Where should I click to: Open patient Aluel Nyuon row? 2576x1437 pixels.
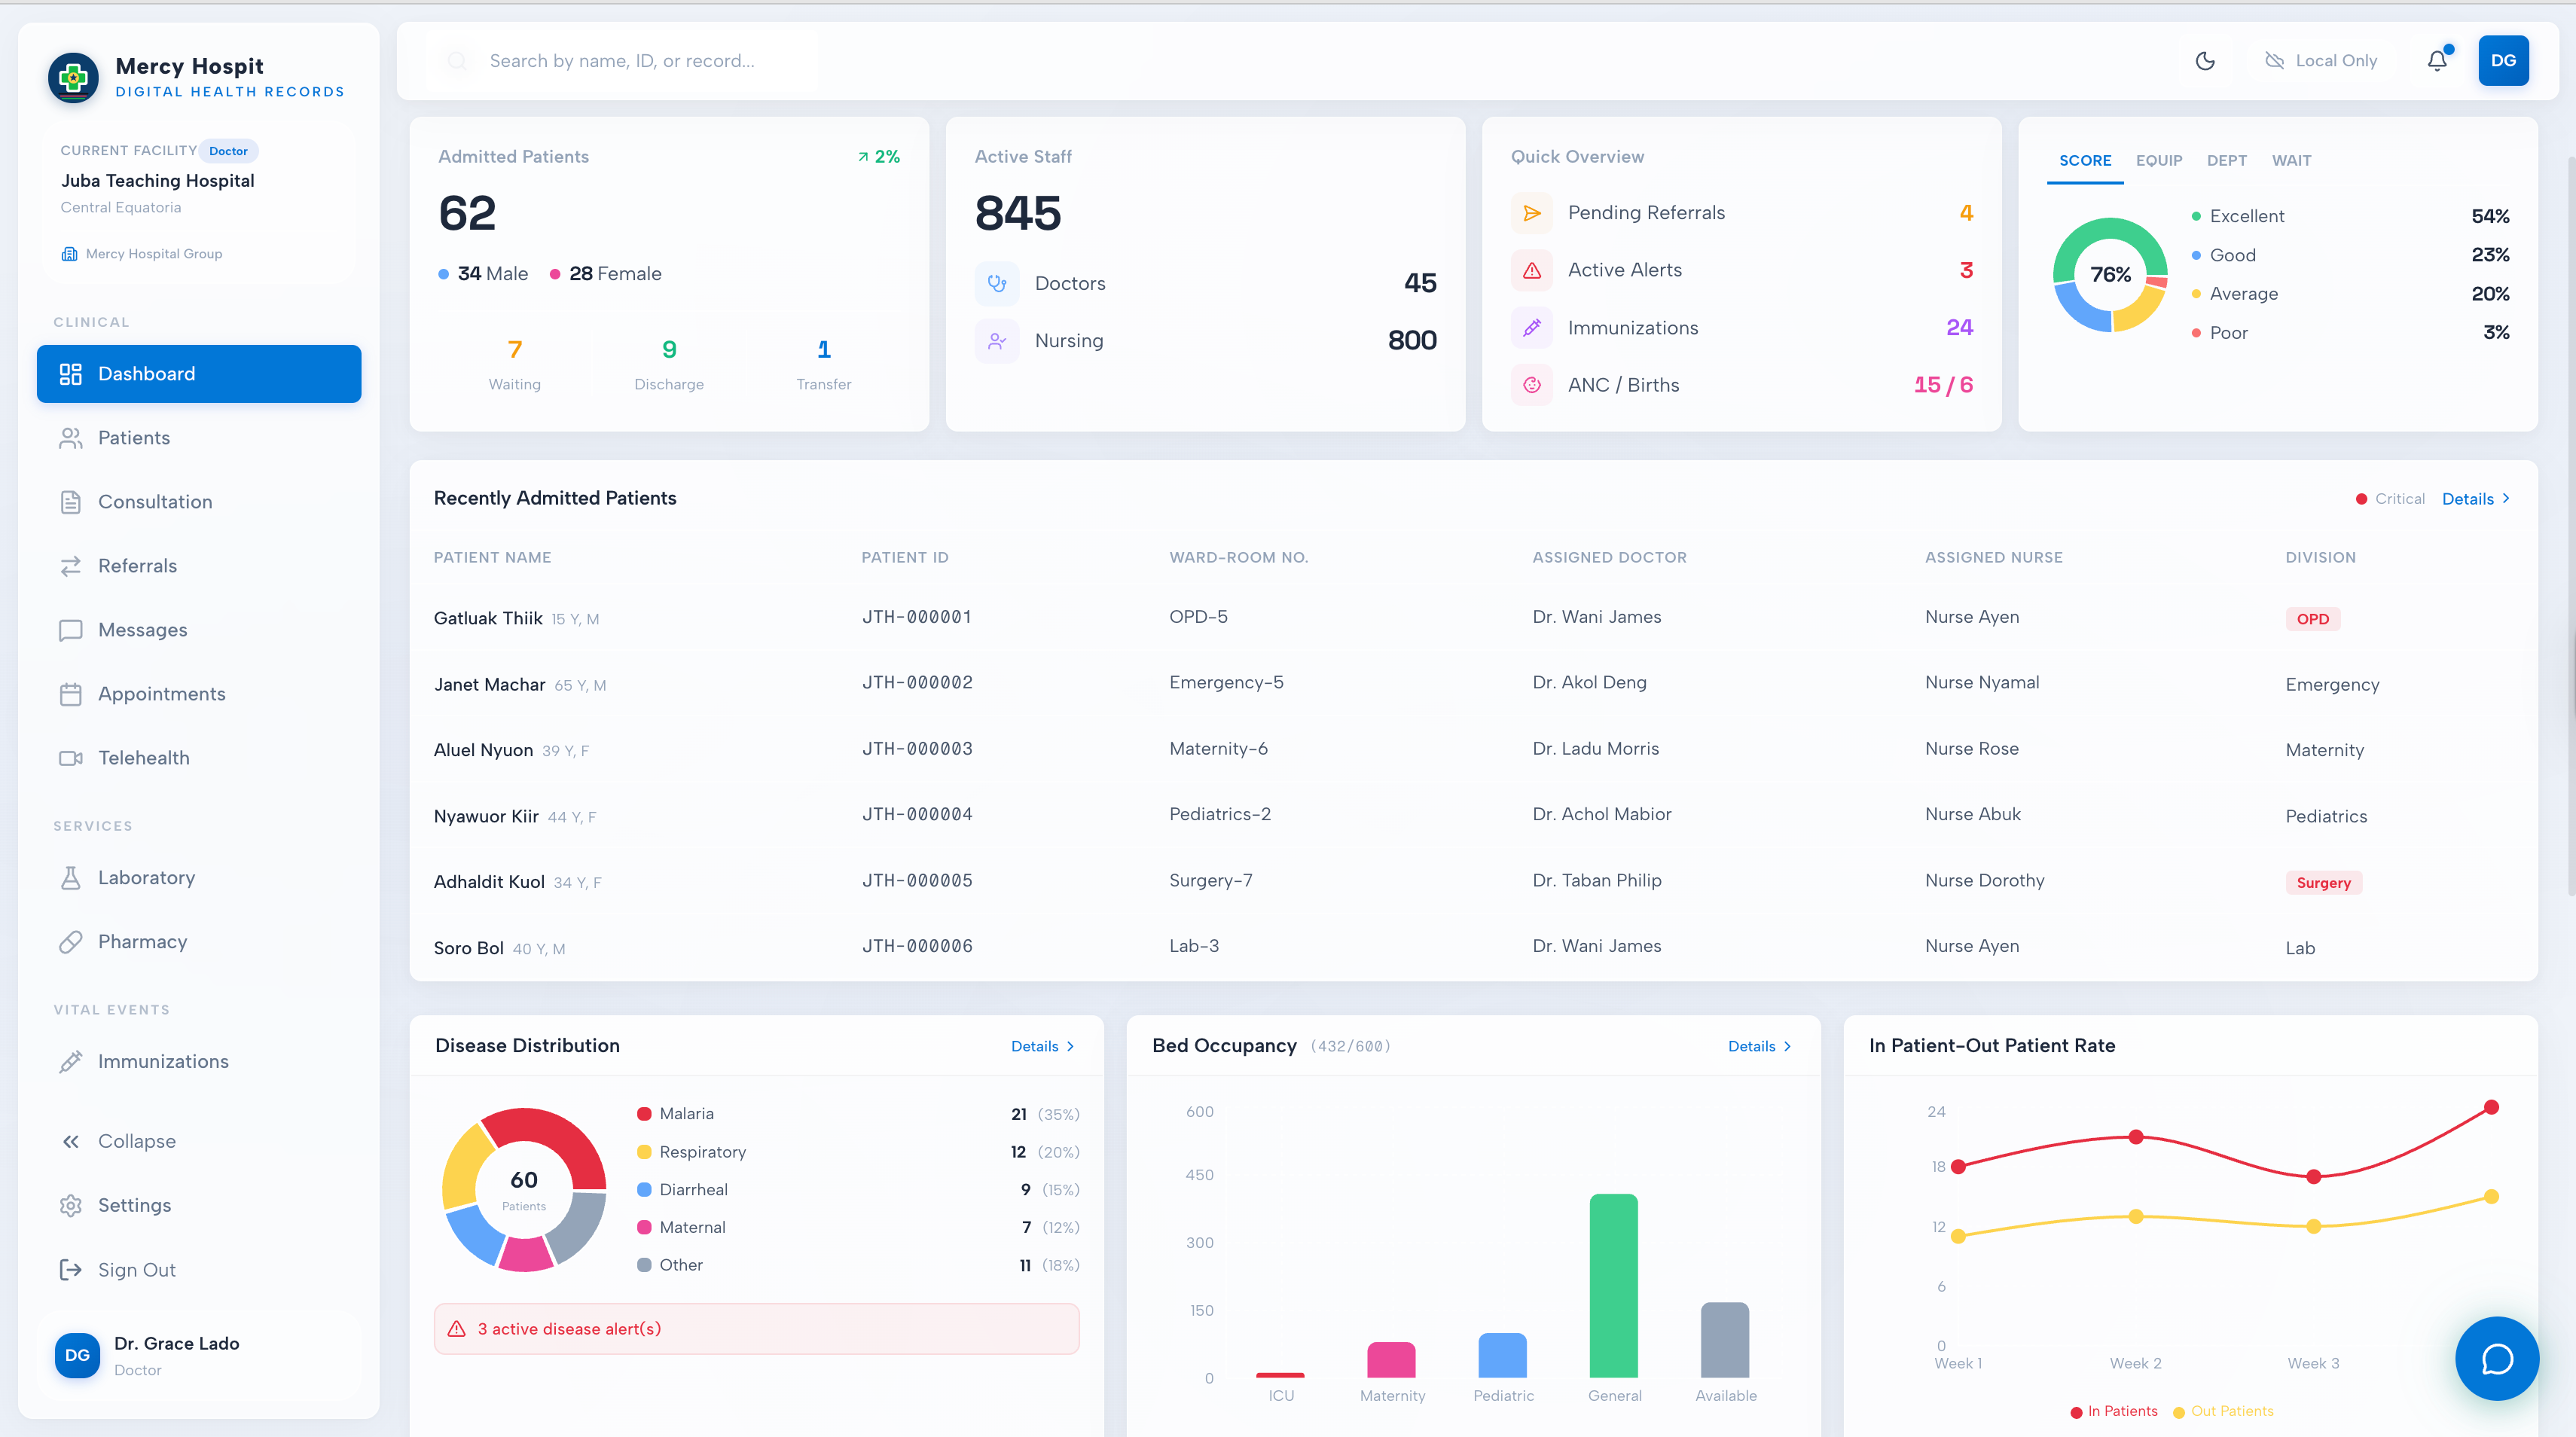point(1473,750)
